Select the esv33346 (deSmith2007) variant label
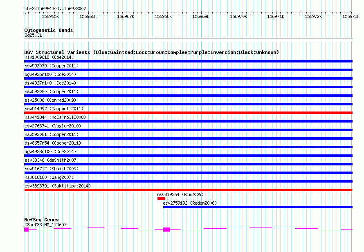 pyautogui.click(x=52, y=160)
